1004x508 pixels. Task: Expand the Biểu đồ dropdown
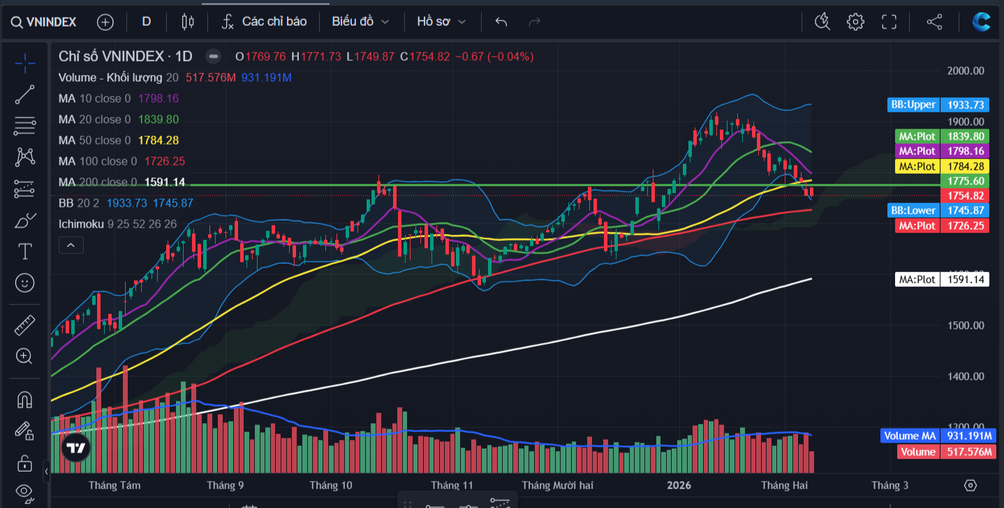point(360,22)
